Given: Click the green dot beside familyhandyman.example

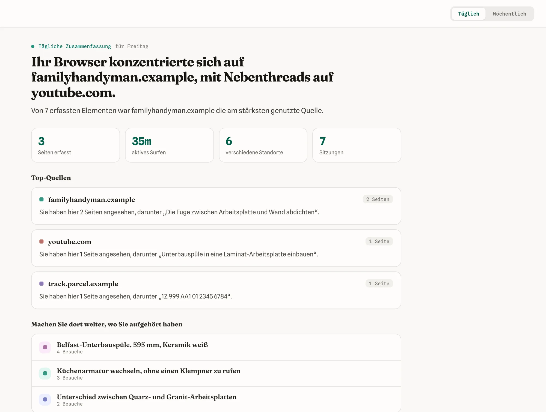Looking at the screenshot, I should 41,199.
